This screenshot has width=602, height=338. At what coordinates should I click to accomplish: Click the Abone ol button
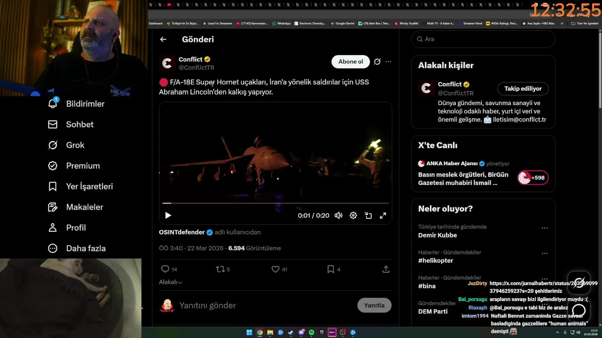350,61
